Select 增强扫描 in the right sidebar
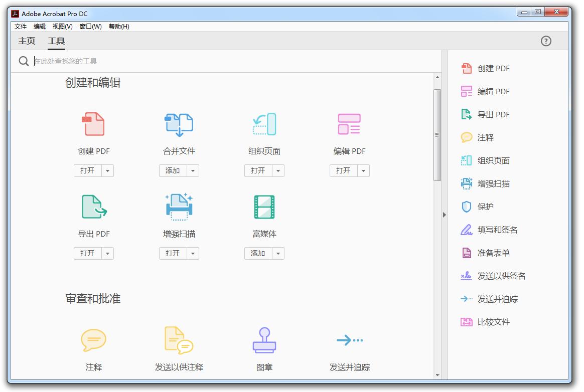Image resolution: width=584 pixels, height=392 pixels. coord(486,184)
